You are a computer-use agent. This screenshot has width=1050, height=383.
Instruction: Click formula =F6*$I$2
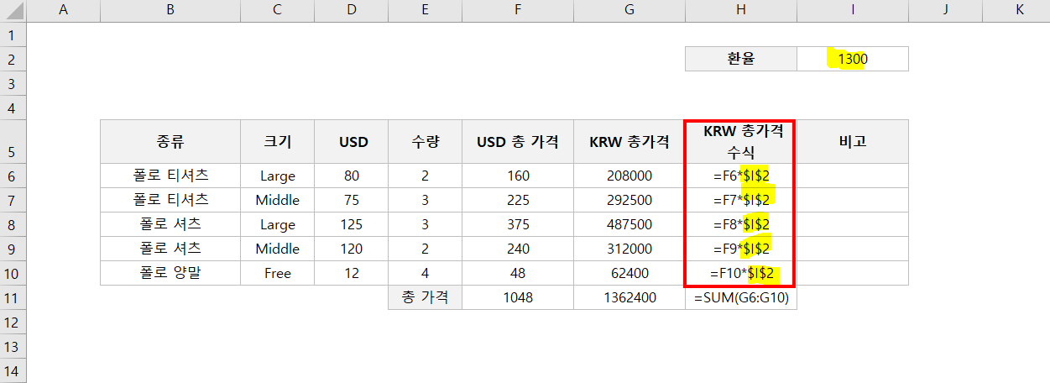click(x=741, y=176)
